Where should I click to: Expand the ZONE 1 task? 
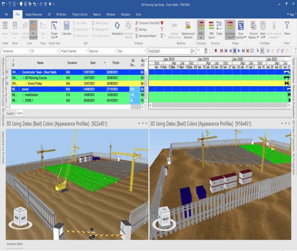tap(23, 100)
